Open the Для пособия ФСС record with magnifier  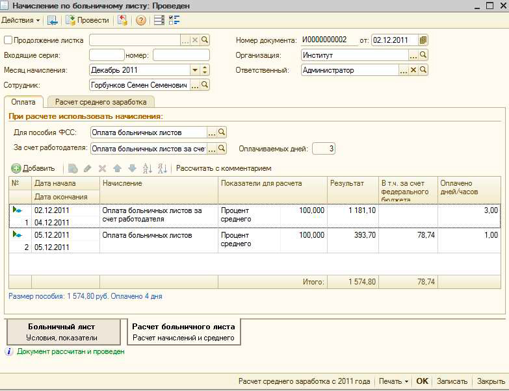click(222, 132)
